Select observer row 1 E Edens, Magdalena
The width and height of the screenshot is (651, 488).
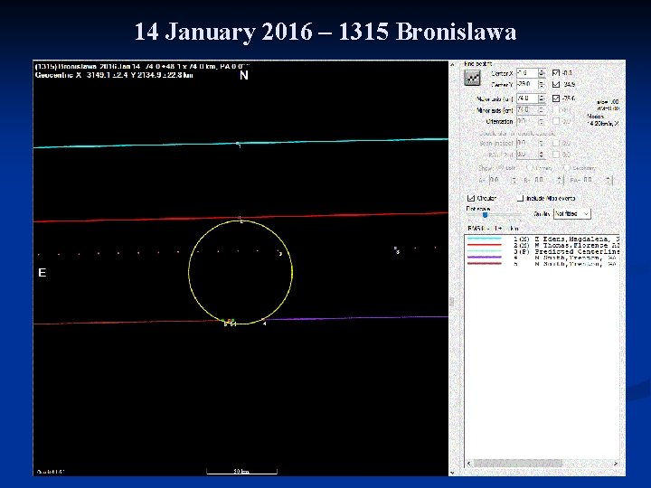[x=542, y=239]
